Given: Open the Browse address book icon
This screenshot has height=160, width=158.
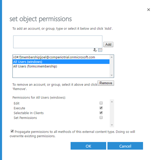Looking at the screenshot, I should click(100, 50).
